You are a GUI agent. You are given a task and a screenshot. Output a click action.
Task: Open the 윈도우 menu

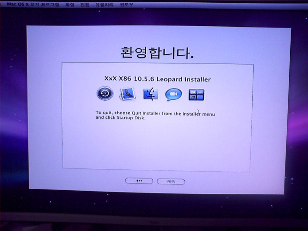point(127,4)
